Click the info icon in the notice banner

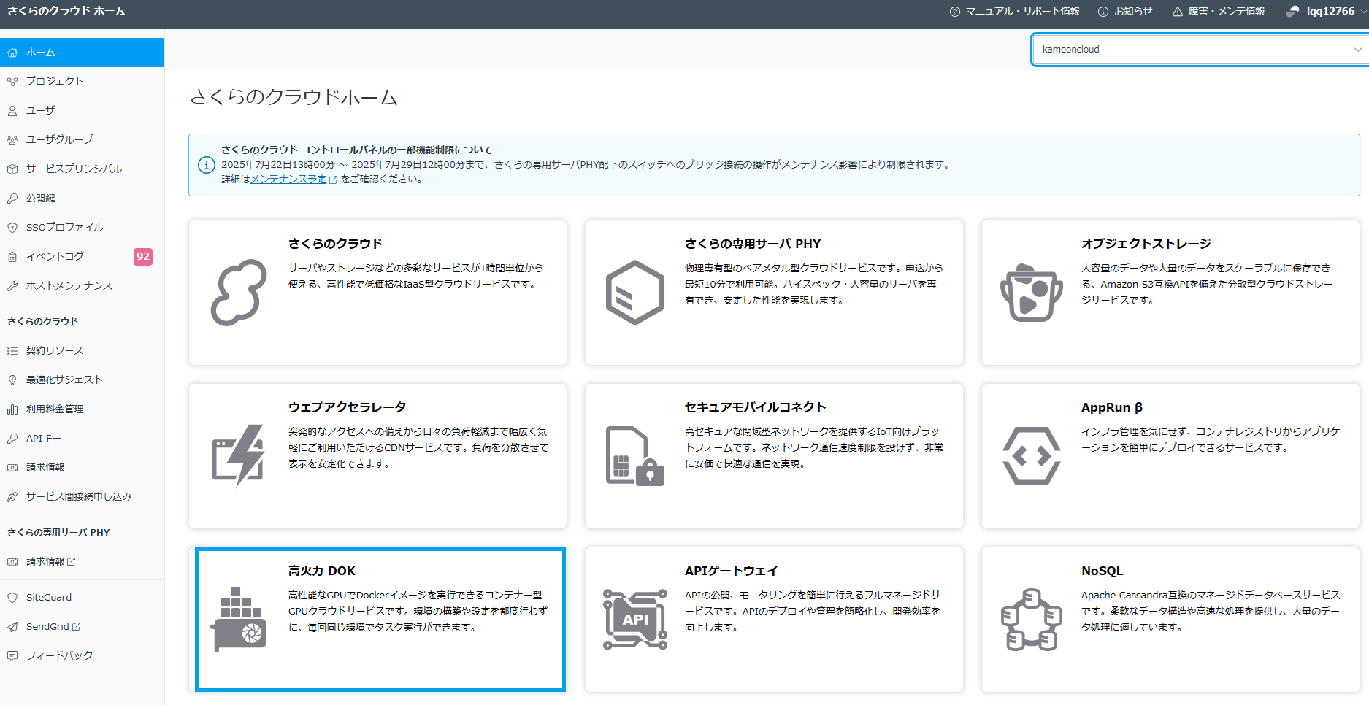(x=207, y=165)
